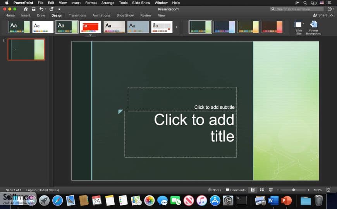Open the Insert ribbon tab
The height and width of the screenshot is (209, 337).
click(26, 15)
